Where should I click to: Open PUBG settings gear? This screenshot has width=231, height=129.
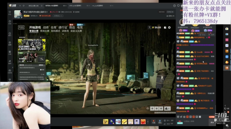pyautogui.click(x=169, y=27)
